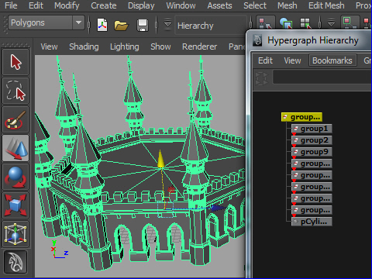Select the group2 node in Hypergraph
372x279 pixels.
[x=312, y=140]
